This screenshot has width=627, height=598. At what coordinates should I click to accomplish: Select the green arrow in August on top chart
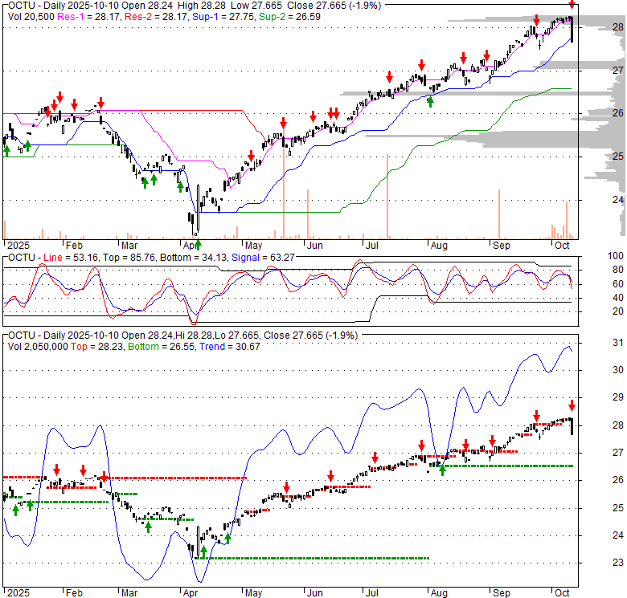click(x=430, y=101)
